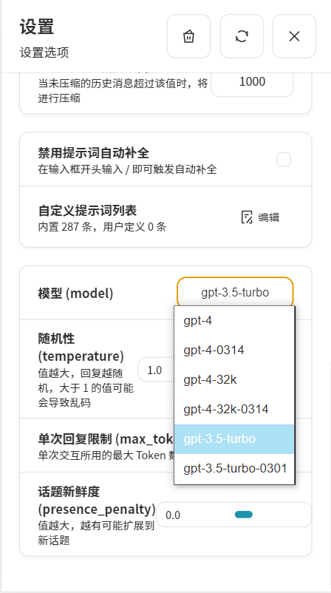Screen dimensions: 331x593
Task: Click the presence_penalty slider handle
Action: tap(244, 515)
